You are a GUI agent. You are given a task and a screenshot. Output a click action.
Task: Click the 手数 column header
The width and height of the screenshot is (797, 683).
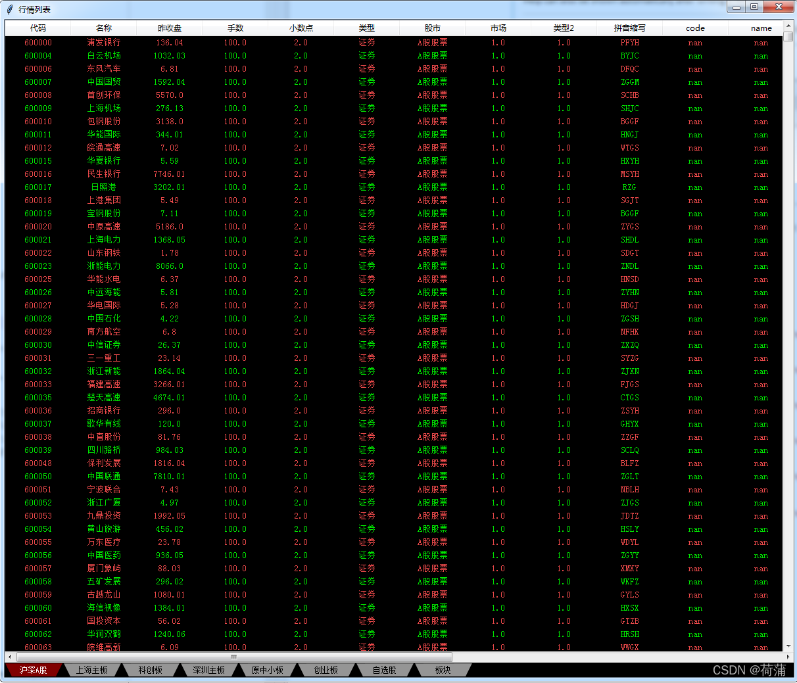235,28
